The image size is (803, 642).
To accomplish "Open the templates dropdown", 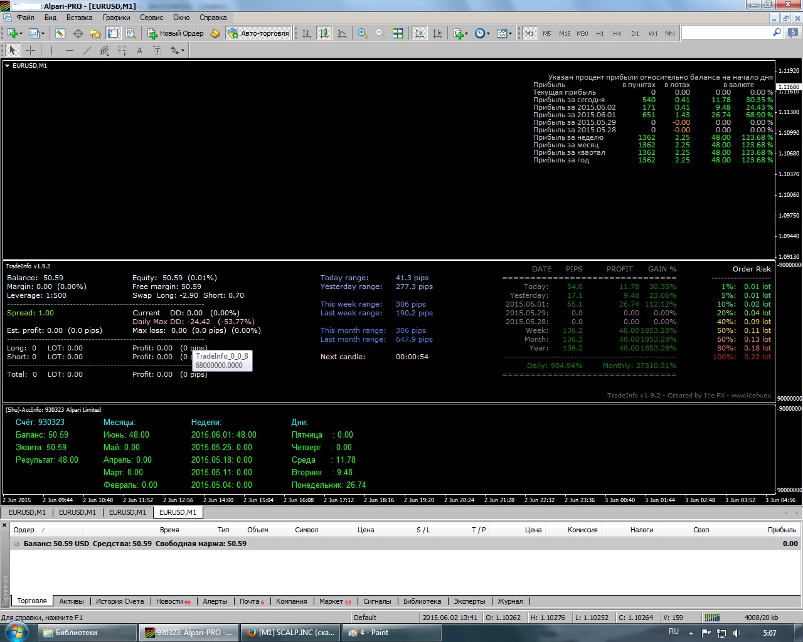I will [504, 33].
